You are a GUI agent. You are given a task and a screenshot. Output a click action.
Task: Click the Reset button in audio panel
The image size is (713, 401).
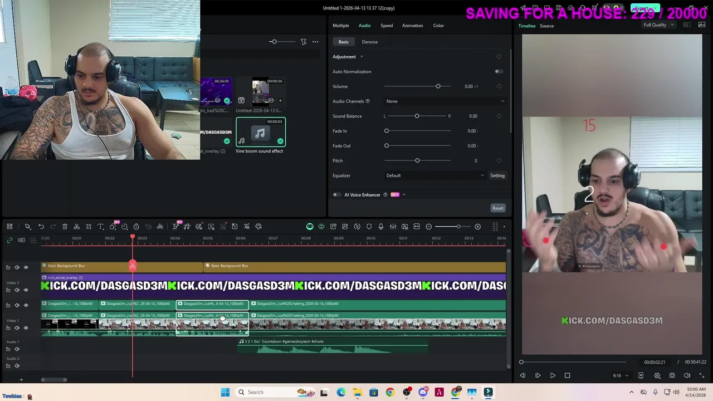498,208
